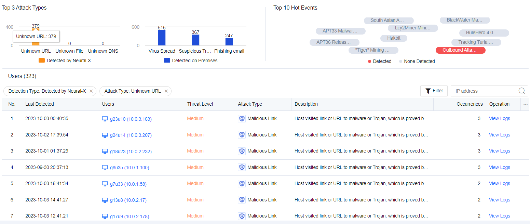Sort by Last Detected column header
This screenshot has height=224, width=530.
click(x=40, y=104)
